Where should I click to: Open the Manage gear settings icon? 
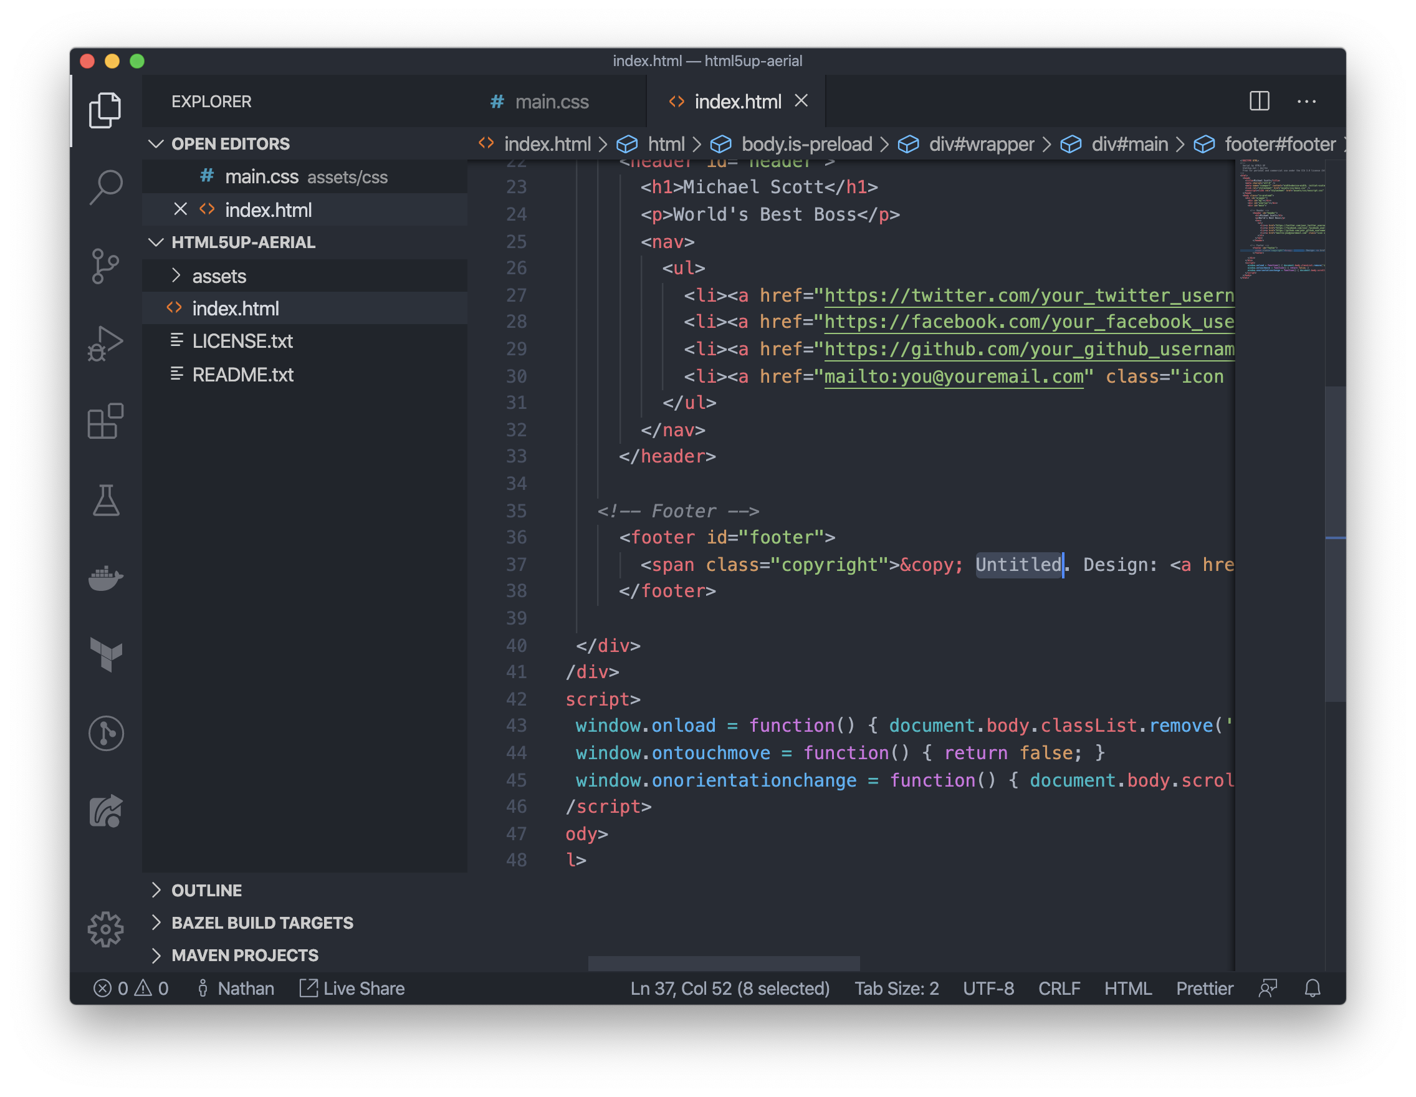click(x=106, y=929)
